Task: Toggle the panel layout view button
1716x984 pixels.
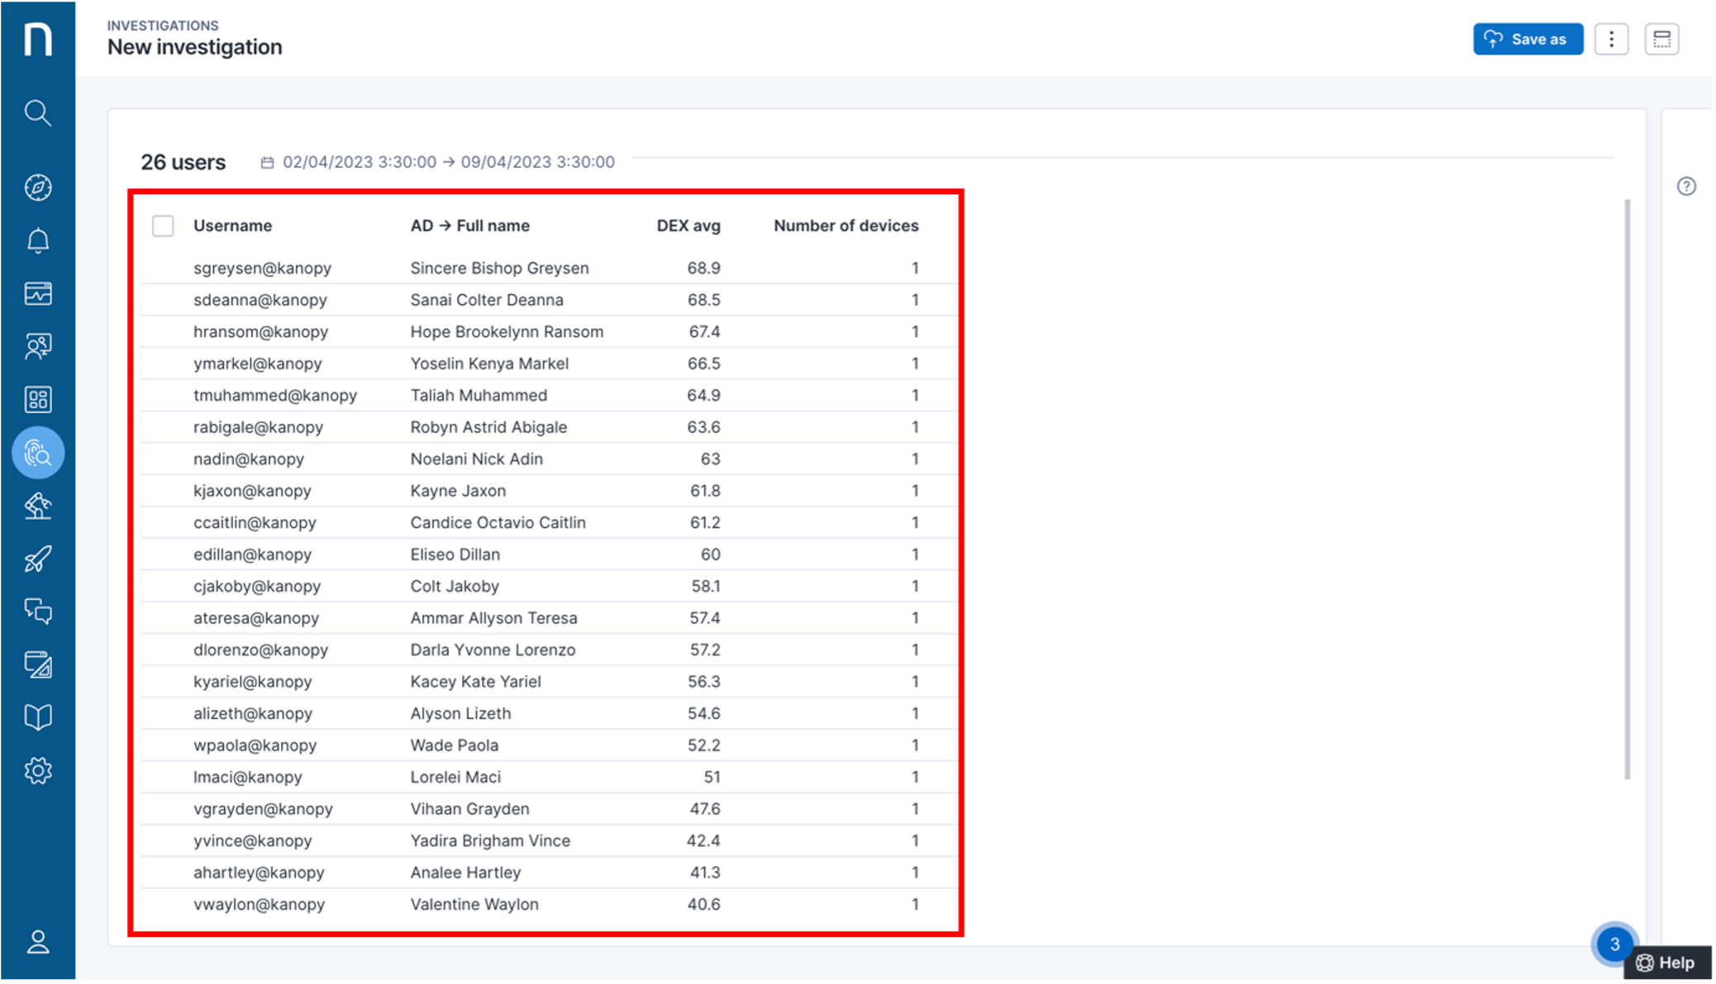Action: 1661,39
